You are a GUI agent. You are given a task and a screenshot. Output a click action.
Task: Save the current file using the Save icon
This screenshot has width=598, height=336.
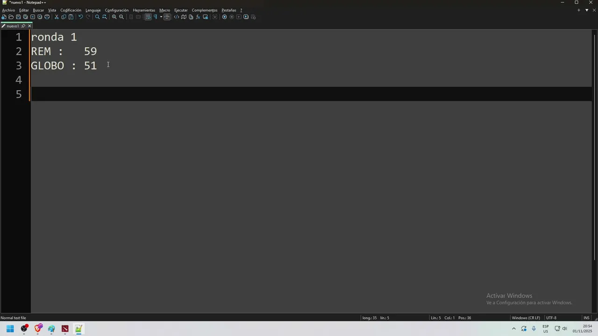tap(18, 17)
